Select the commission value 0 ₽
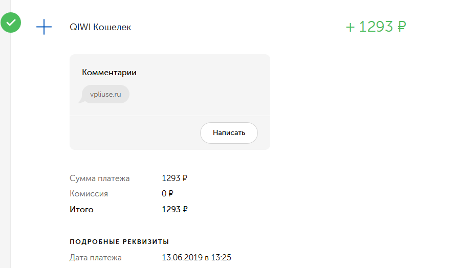This screenshot has width=457, height=268. [x=167, y=193]
